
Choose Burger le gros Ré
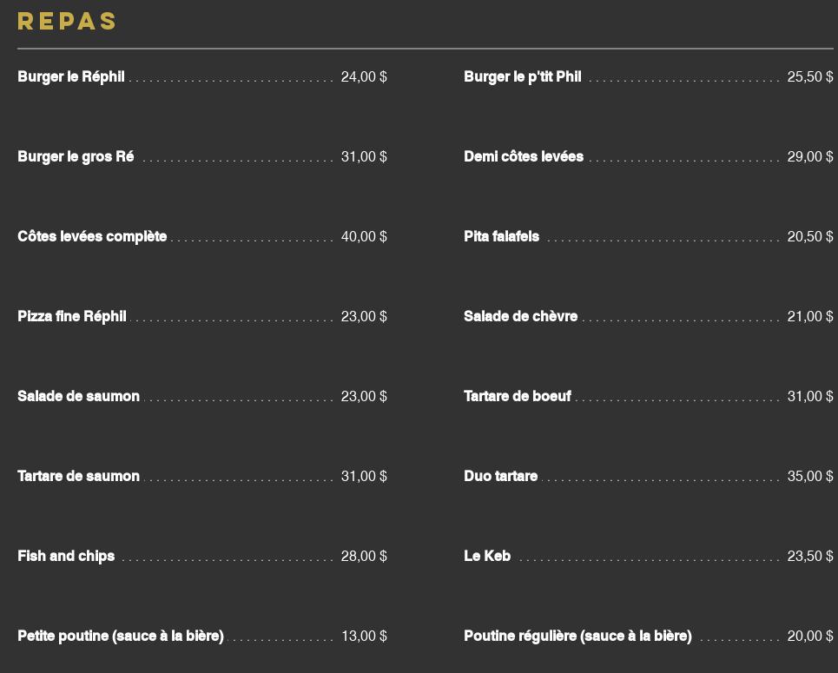[x=76, y=156]
